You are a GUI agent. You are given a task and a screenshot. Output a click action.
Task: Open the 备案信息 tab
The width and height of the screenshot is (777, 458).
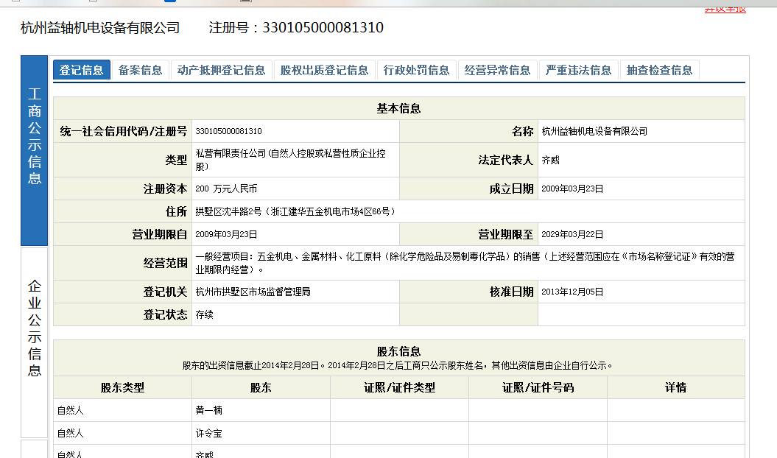(x=140, y=70)
